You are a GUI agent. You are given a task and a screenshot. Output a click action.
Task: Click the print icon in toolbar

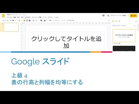click(x=13, y=21)
